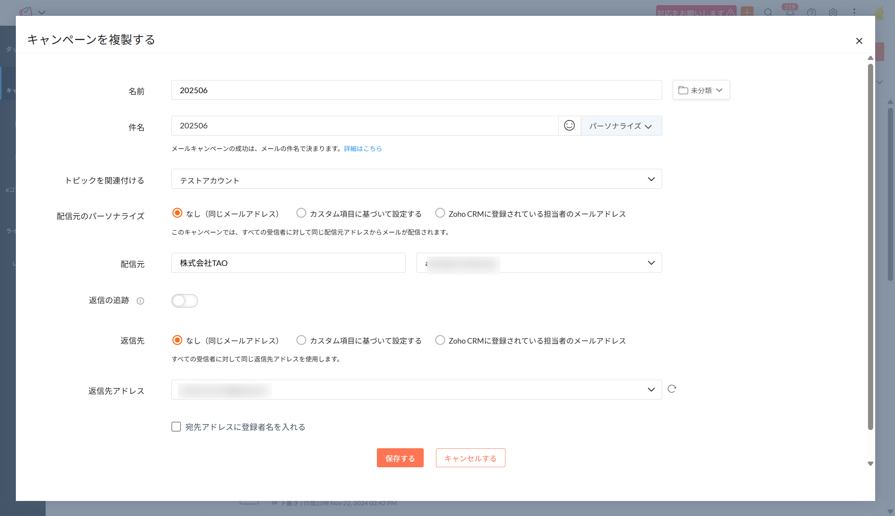Close the campaign duplication dialog with X

[x=859, y=41]
